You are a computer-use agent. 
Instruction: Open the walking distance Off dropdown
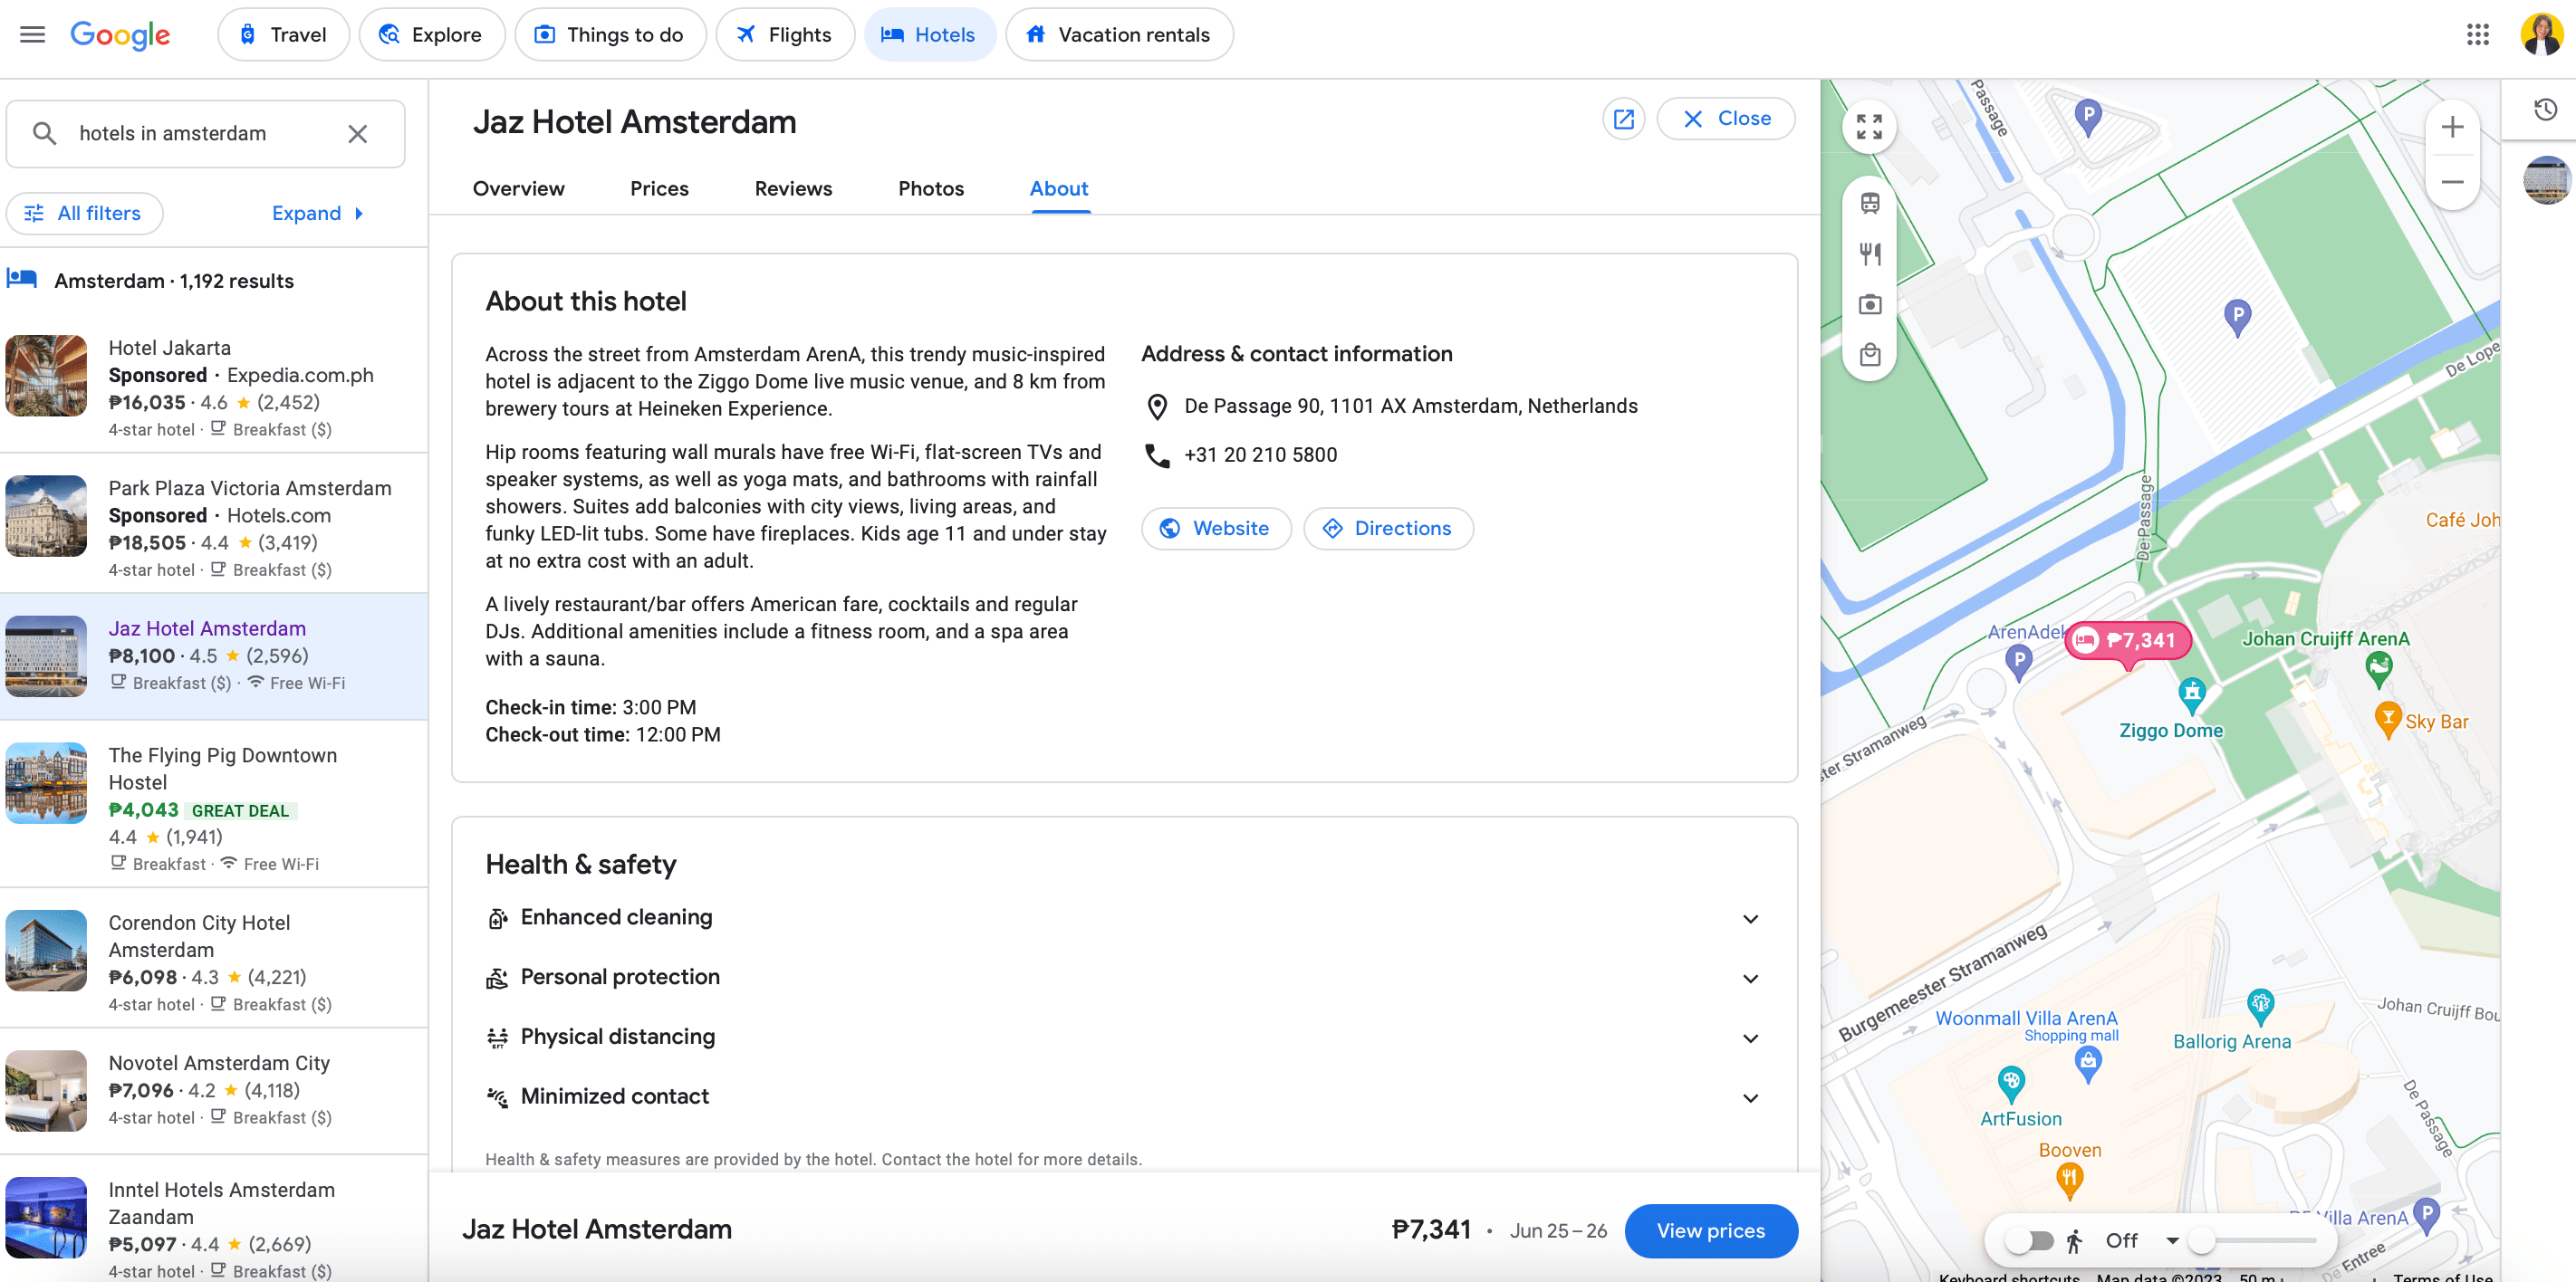coord(2141,1240)
